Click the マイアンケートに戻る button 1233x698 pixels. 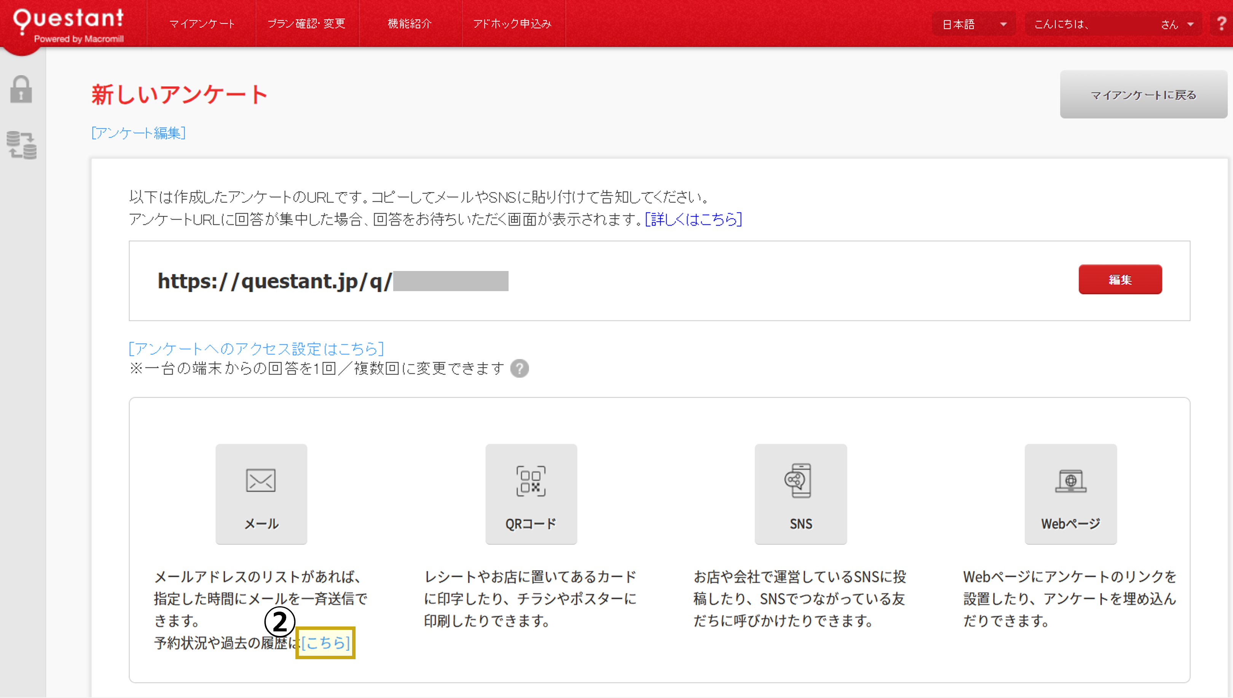pyautogui.click(x=1144, y=95)
